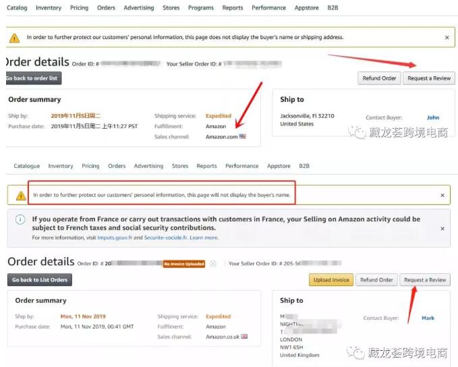Request a Review for the Jacksonville order

coord(429,78)
